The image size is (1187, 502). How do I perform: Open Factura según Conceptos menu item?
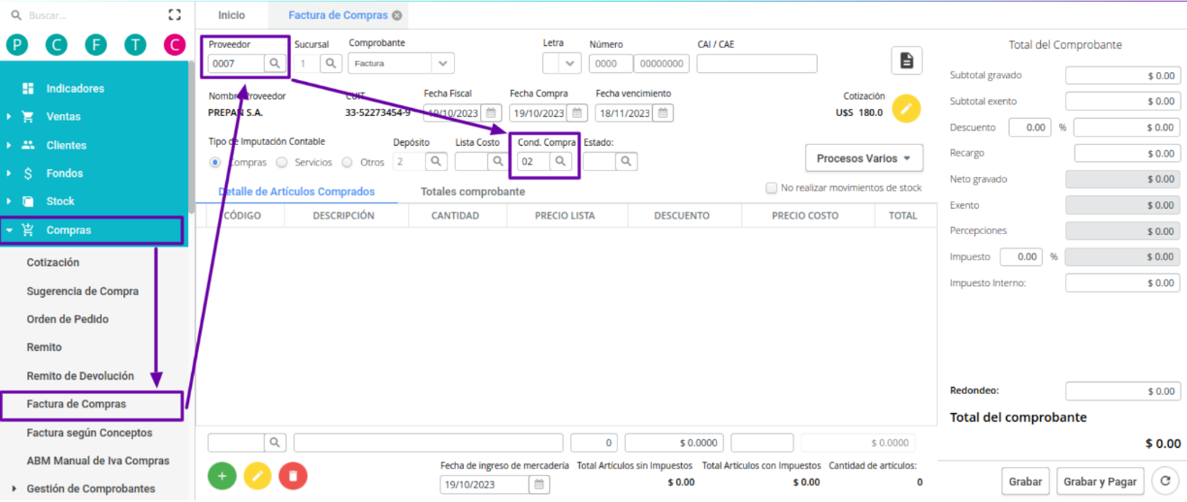coord(90,433)
